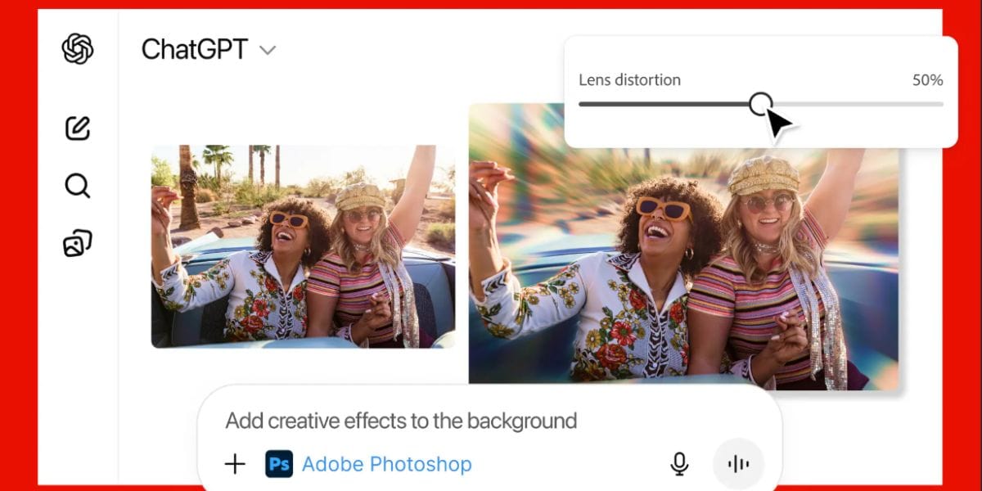Open search with the magnifying glass icon
Screen dimensions: 982x491
pos(76,186)
